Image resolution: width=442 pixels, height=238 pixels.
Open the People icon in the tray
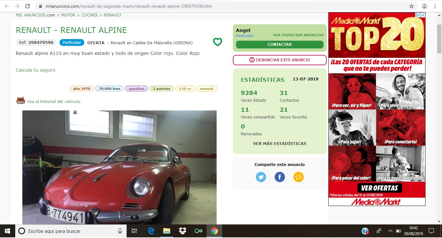[x=379, y=231]
